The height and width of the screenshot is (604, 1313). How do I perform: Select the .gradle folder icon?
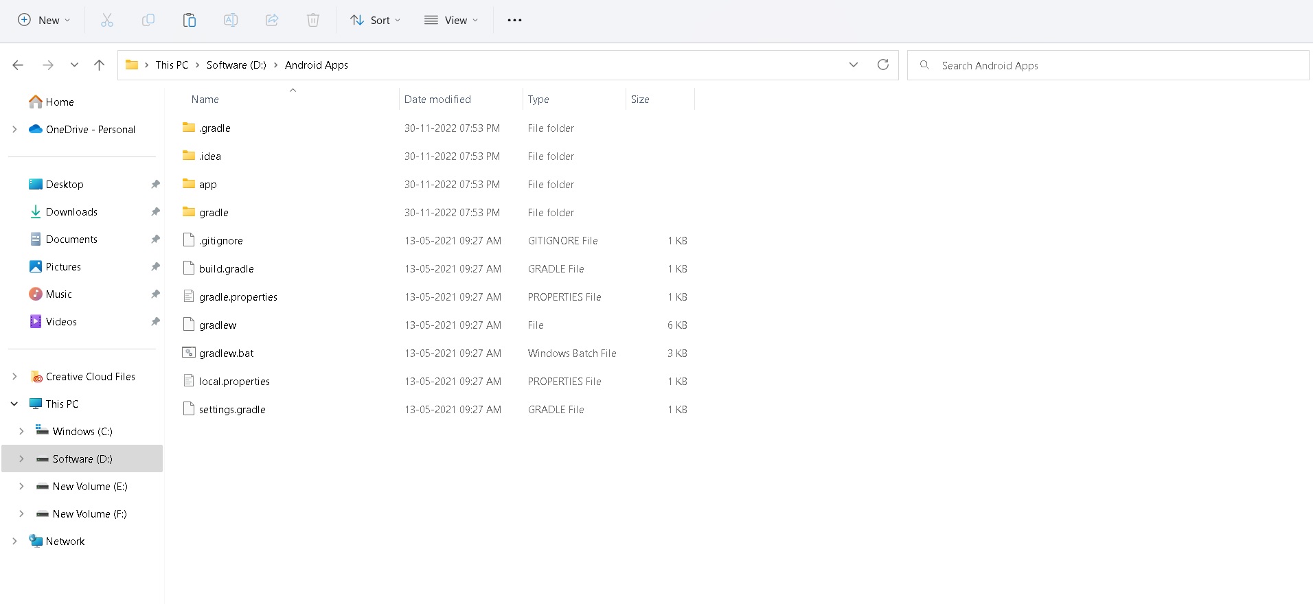pyautogui.click(x=189, y=128)
